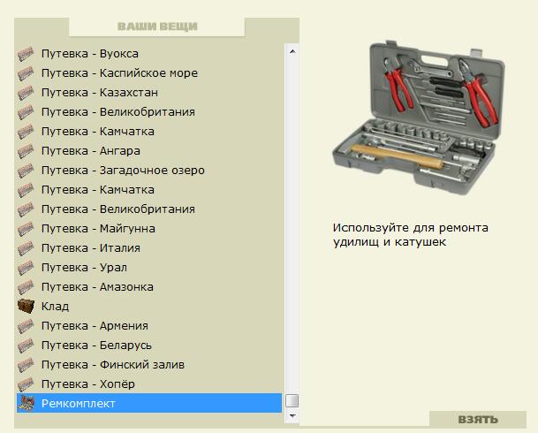Select the Путевка - Беларусь item

pos(149,346)
